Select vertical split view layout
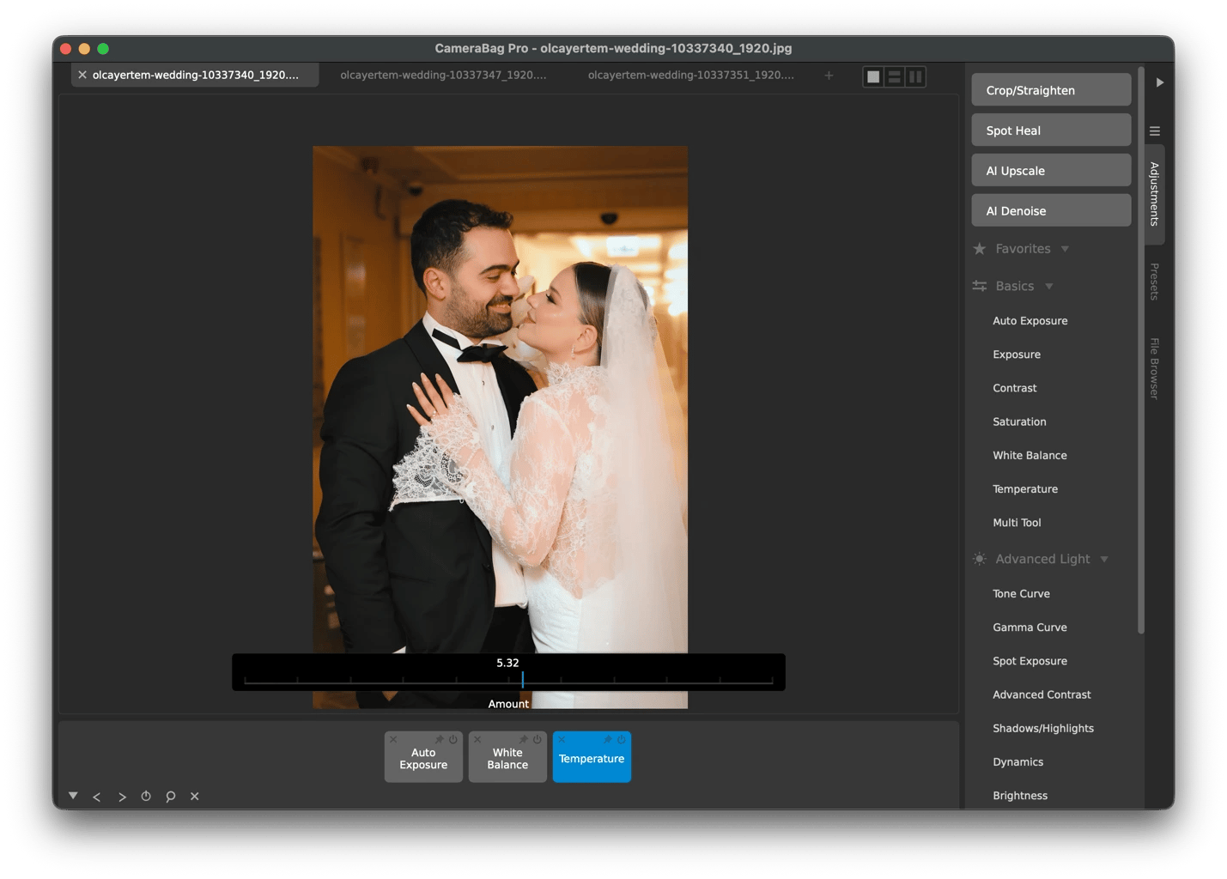 pos(916,76)
